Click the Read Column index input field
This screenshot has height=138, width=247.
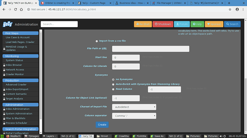(164, 90)
